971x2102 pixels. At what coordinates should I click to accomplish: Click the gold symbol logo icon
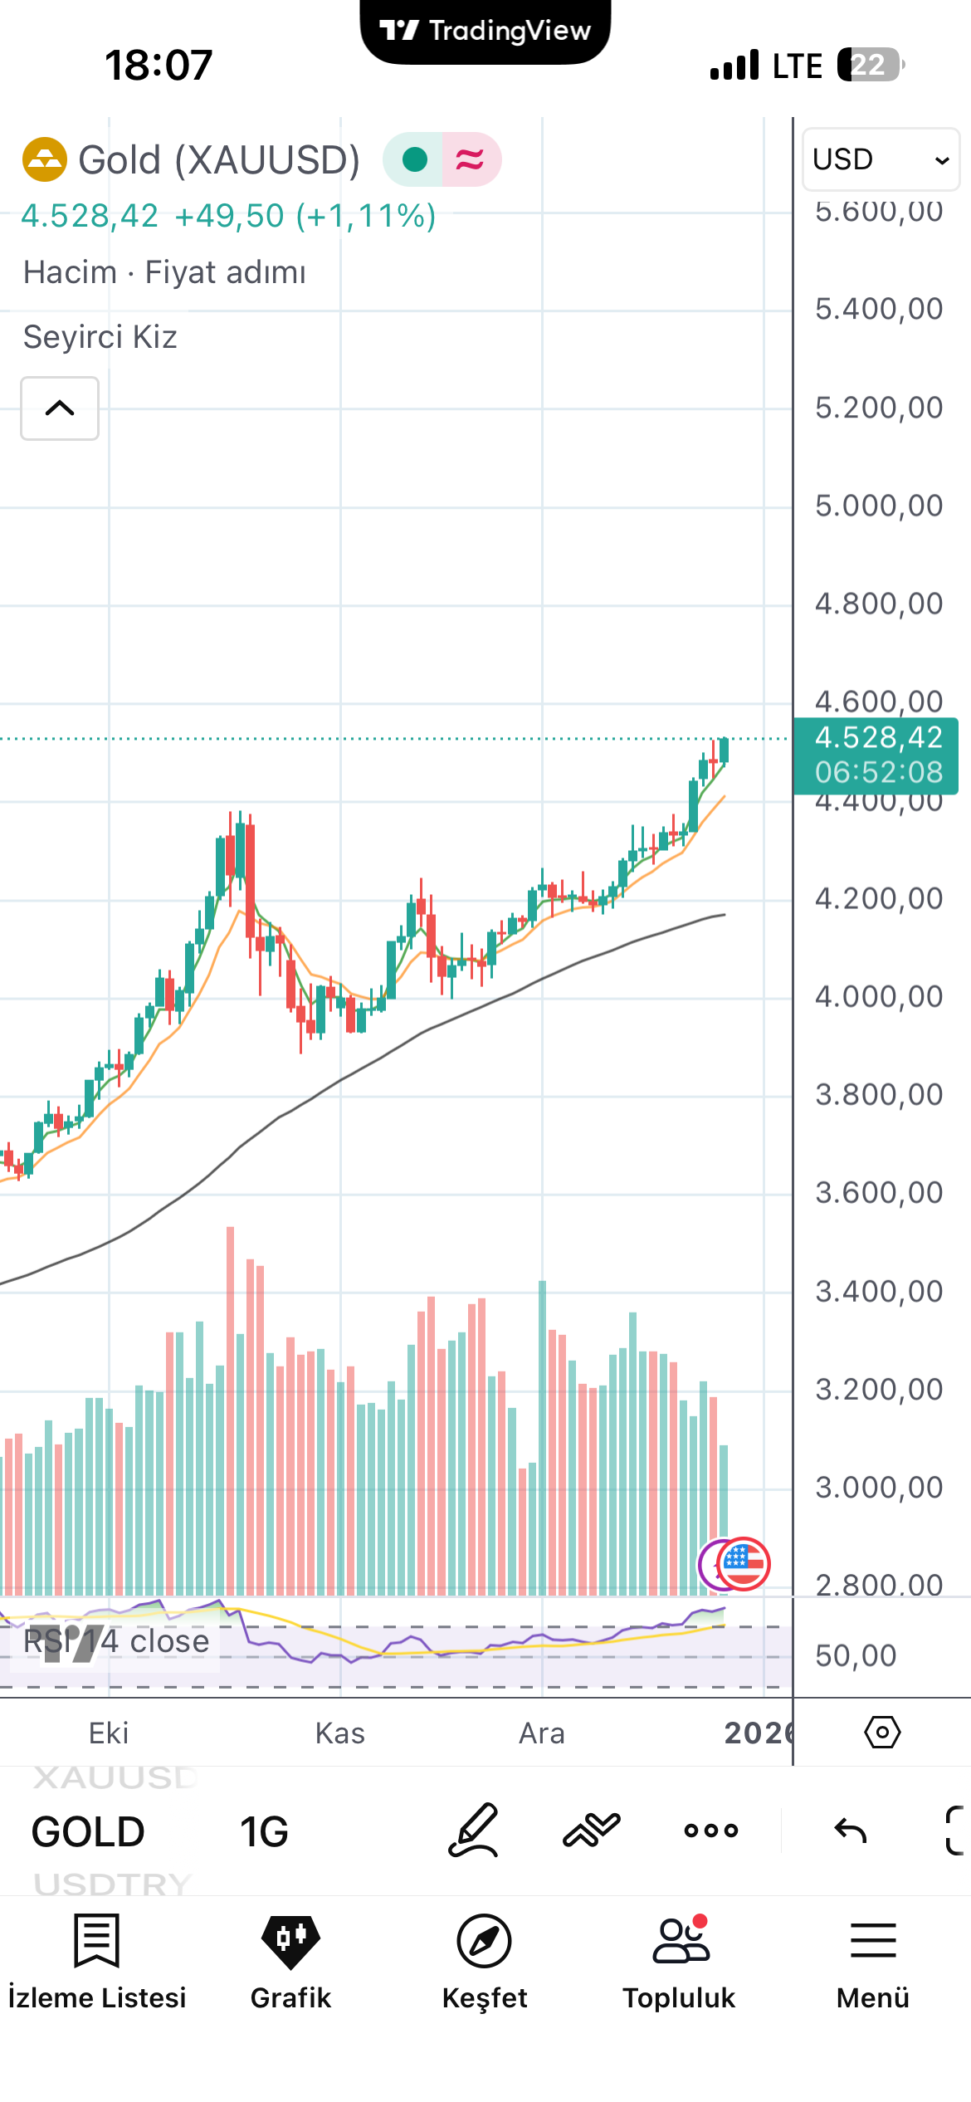pyautogui.click(x=44, y=159)
